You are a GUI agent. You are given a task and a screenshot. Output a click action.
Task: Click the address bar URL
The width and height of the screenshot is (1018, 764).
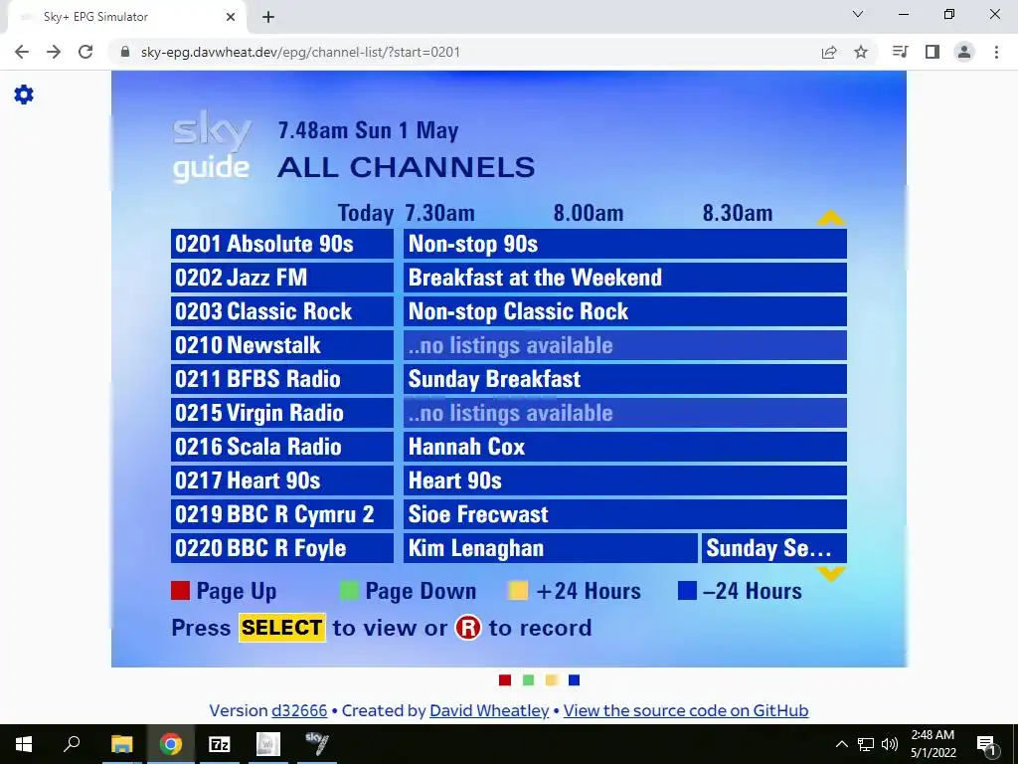click(x=300, y=52)
